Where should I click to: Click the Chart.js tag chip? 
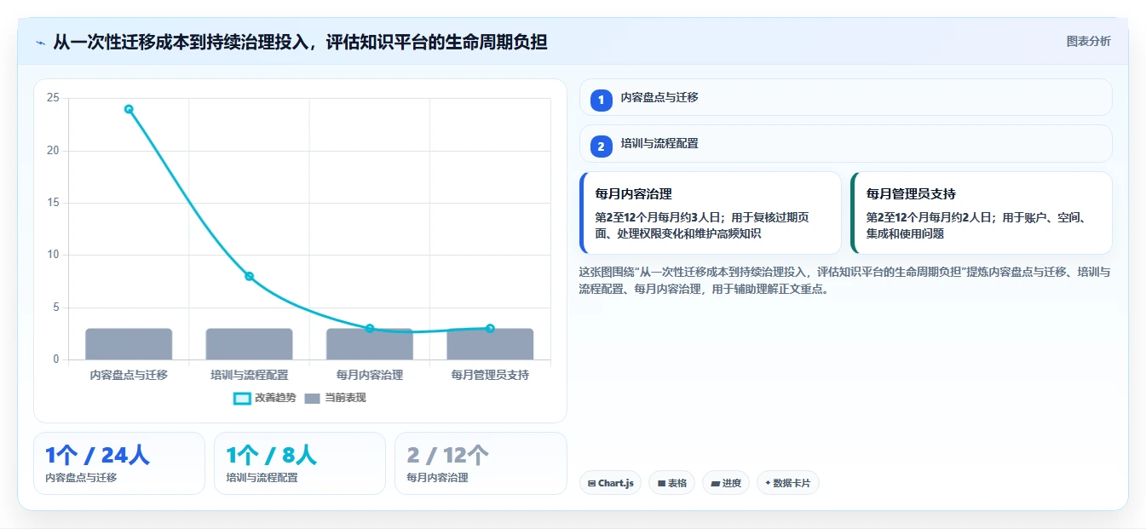611,483
